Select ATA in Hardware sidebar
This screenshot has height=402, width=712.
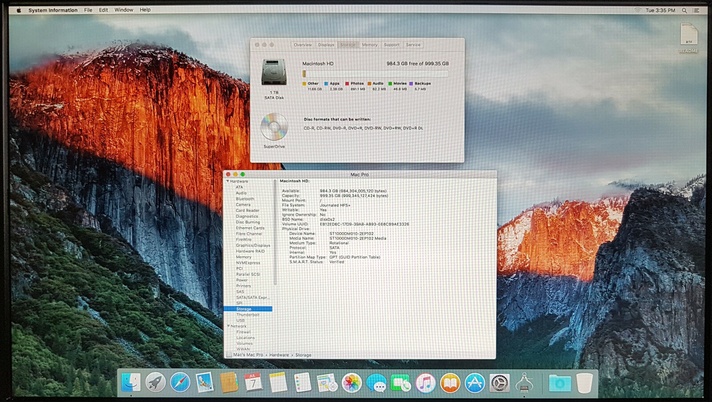point(239,187)
